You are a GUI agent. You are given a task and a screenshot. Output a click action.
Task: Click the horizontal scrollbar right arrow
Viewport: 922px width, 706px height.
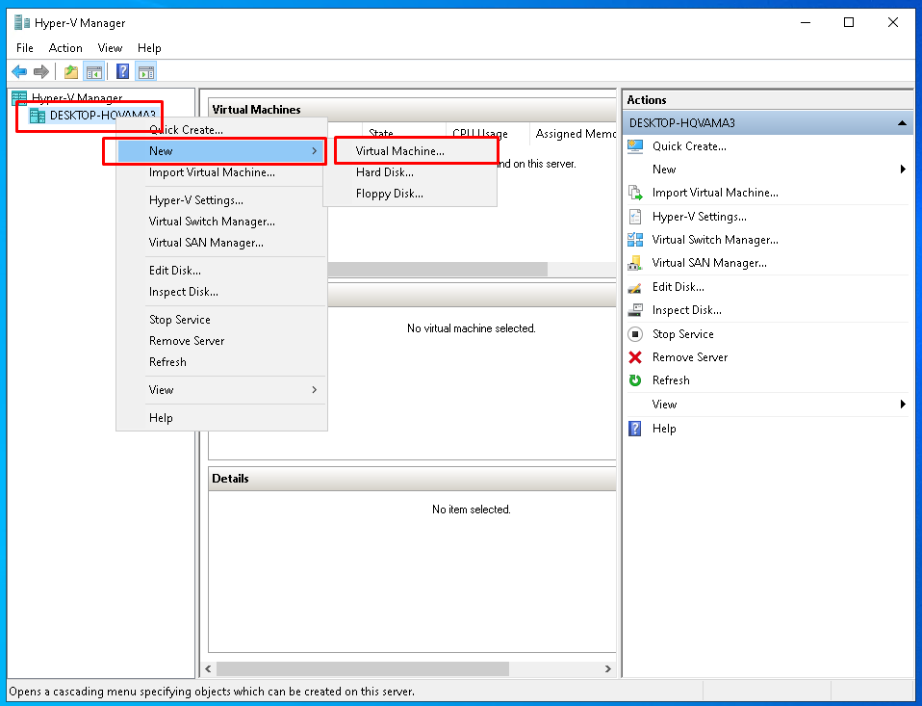608,669
